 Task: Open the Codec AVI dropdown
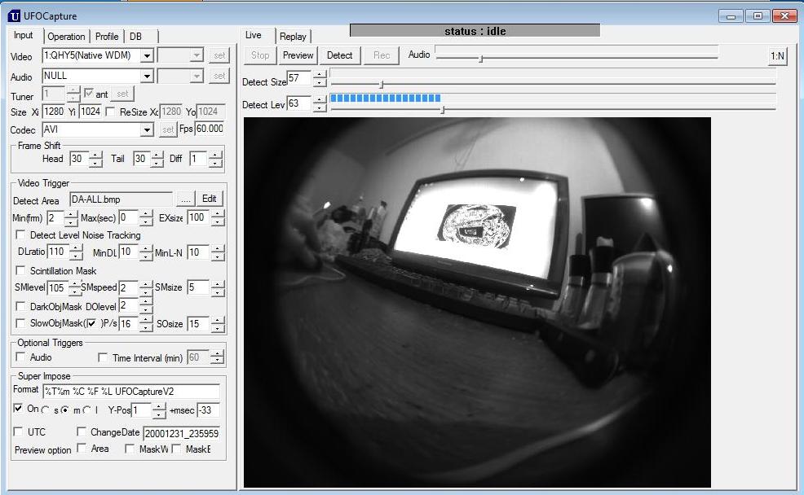click(147, 130)
